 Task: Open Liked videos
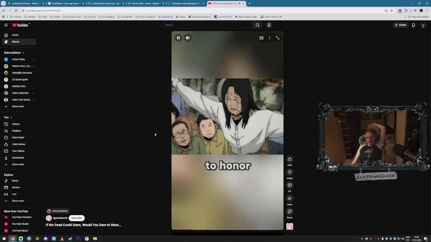pos(19,144)
